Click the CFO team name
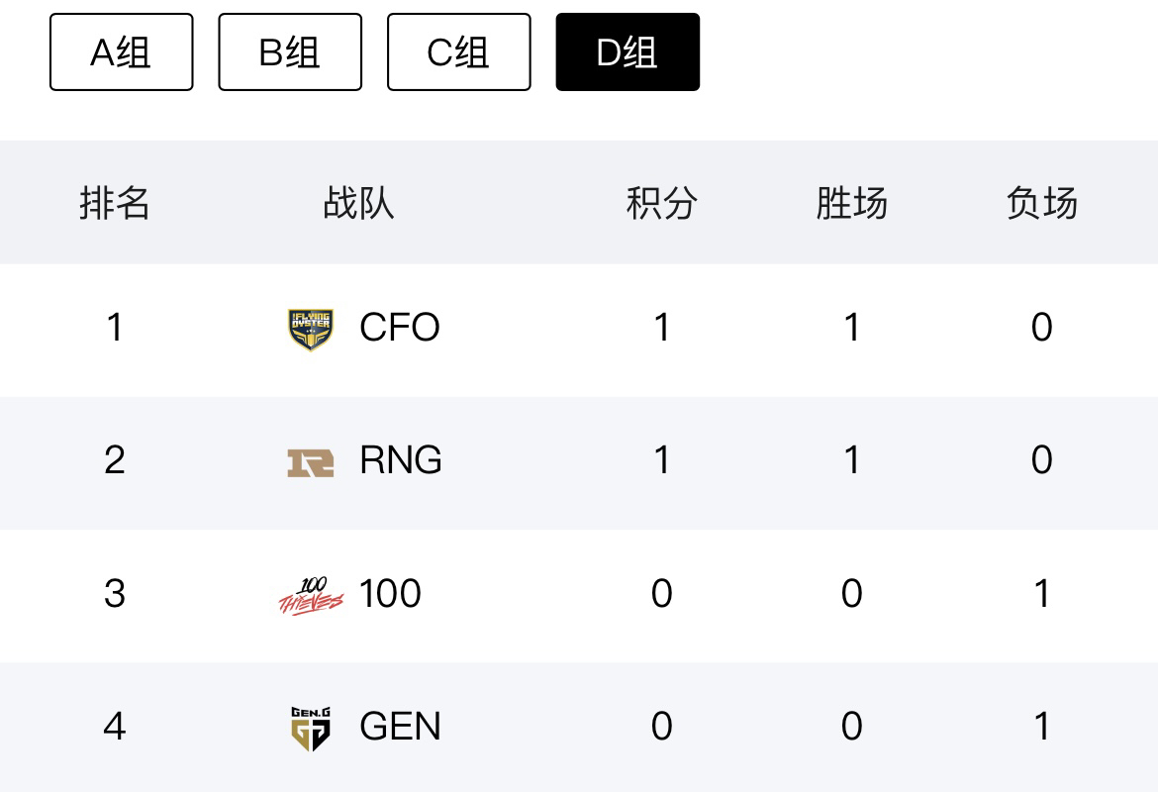 [x=400, y=328]
